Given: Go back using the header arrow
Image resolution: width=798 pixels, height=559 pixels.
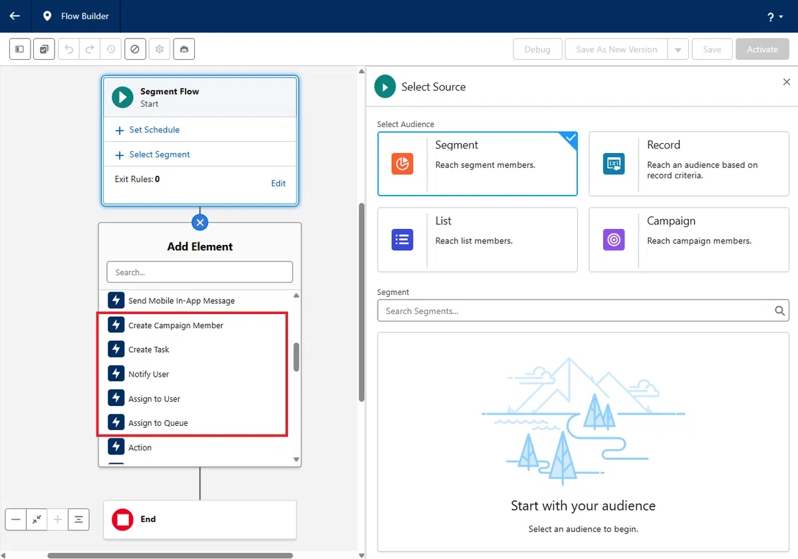Looking at the screenshot, I should pos(15,16).
